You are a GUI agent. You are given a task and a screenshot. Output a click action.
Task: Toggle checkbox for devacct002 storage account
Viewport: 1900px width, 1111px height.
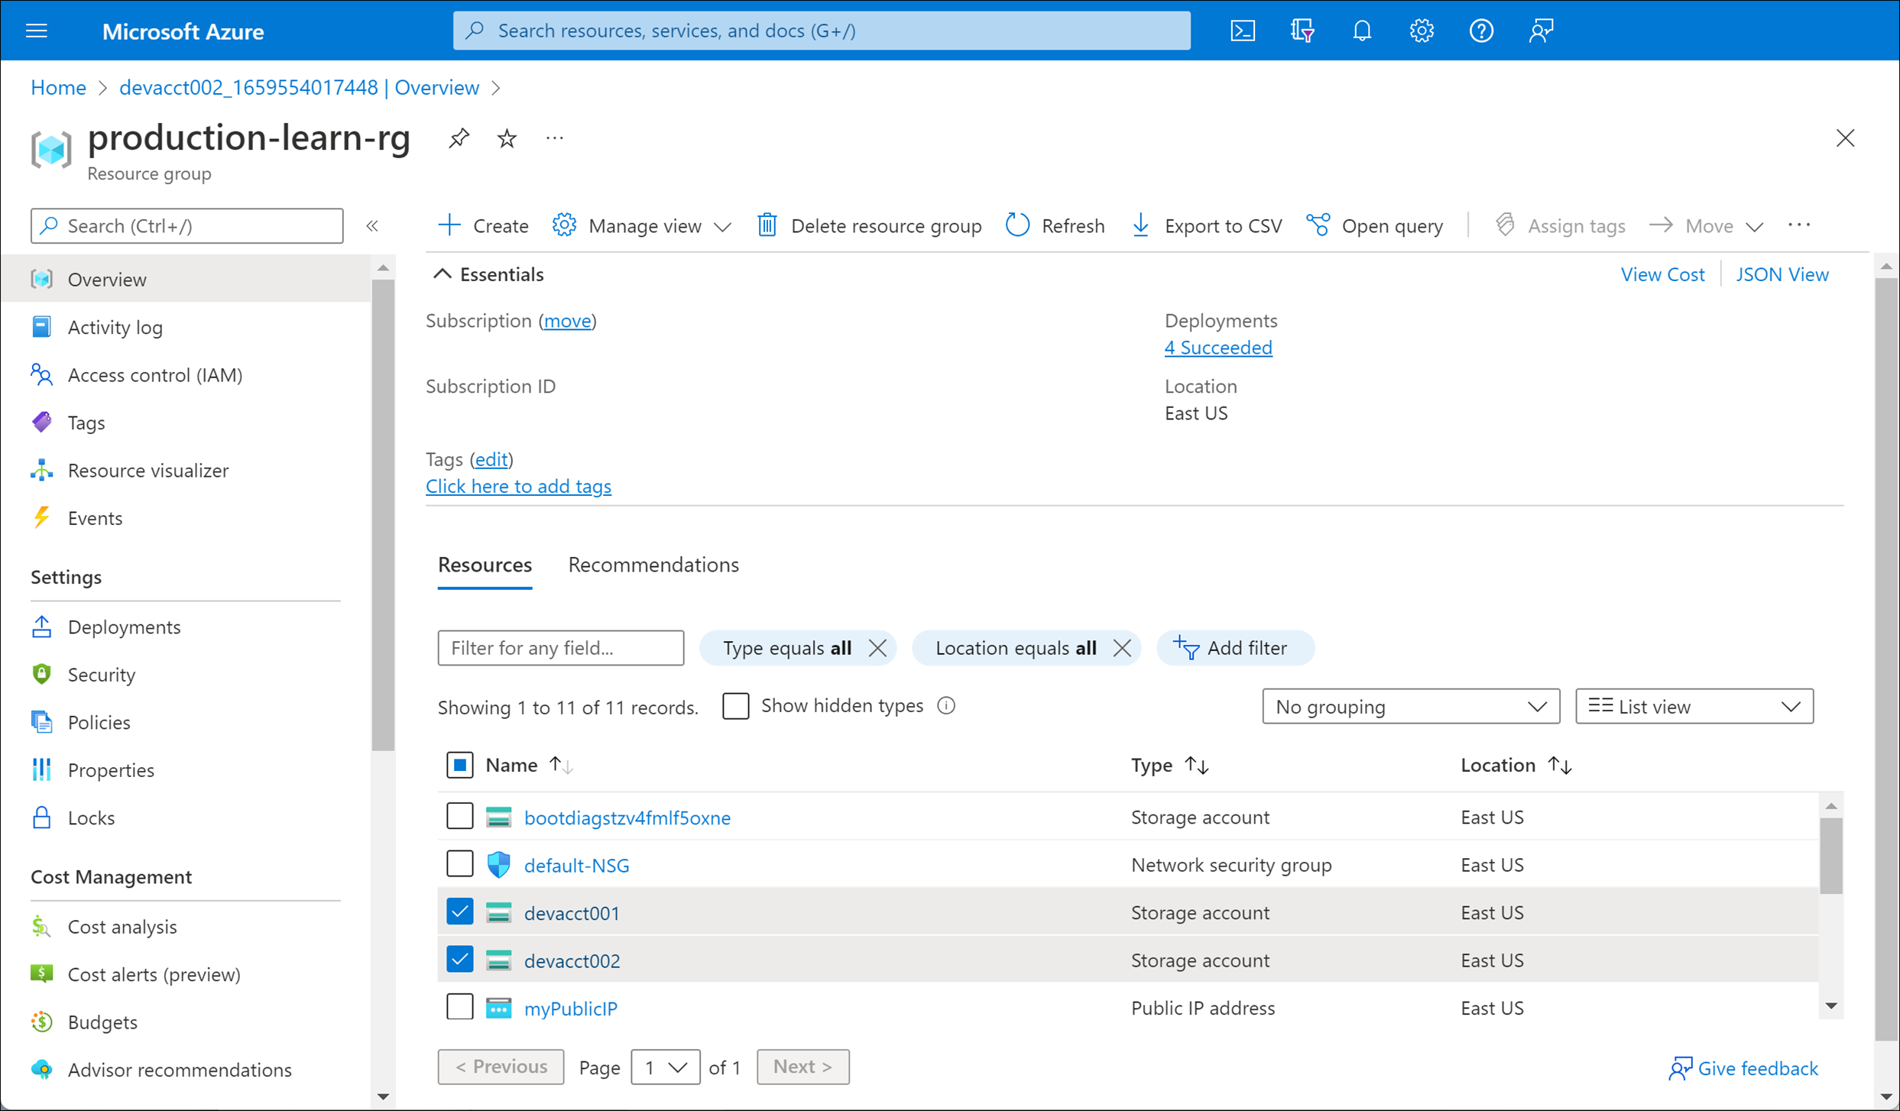[x=460, y=960]
